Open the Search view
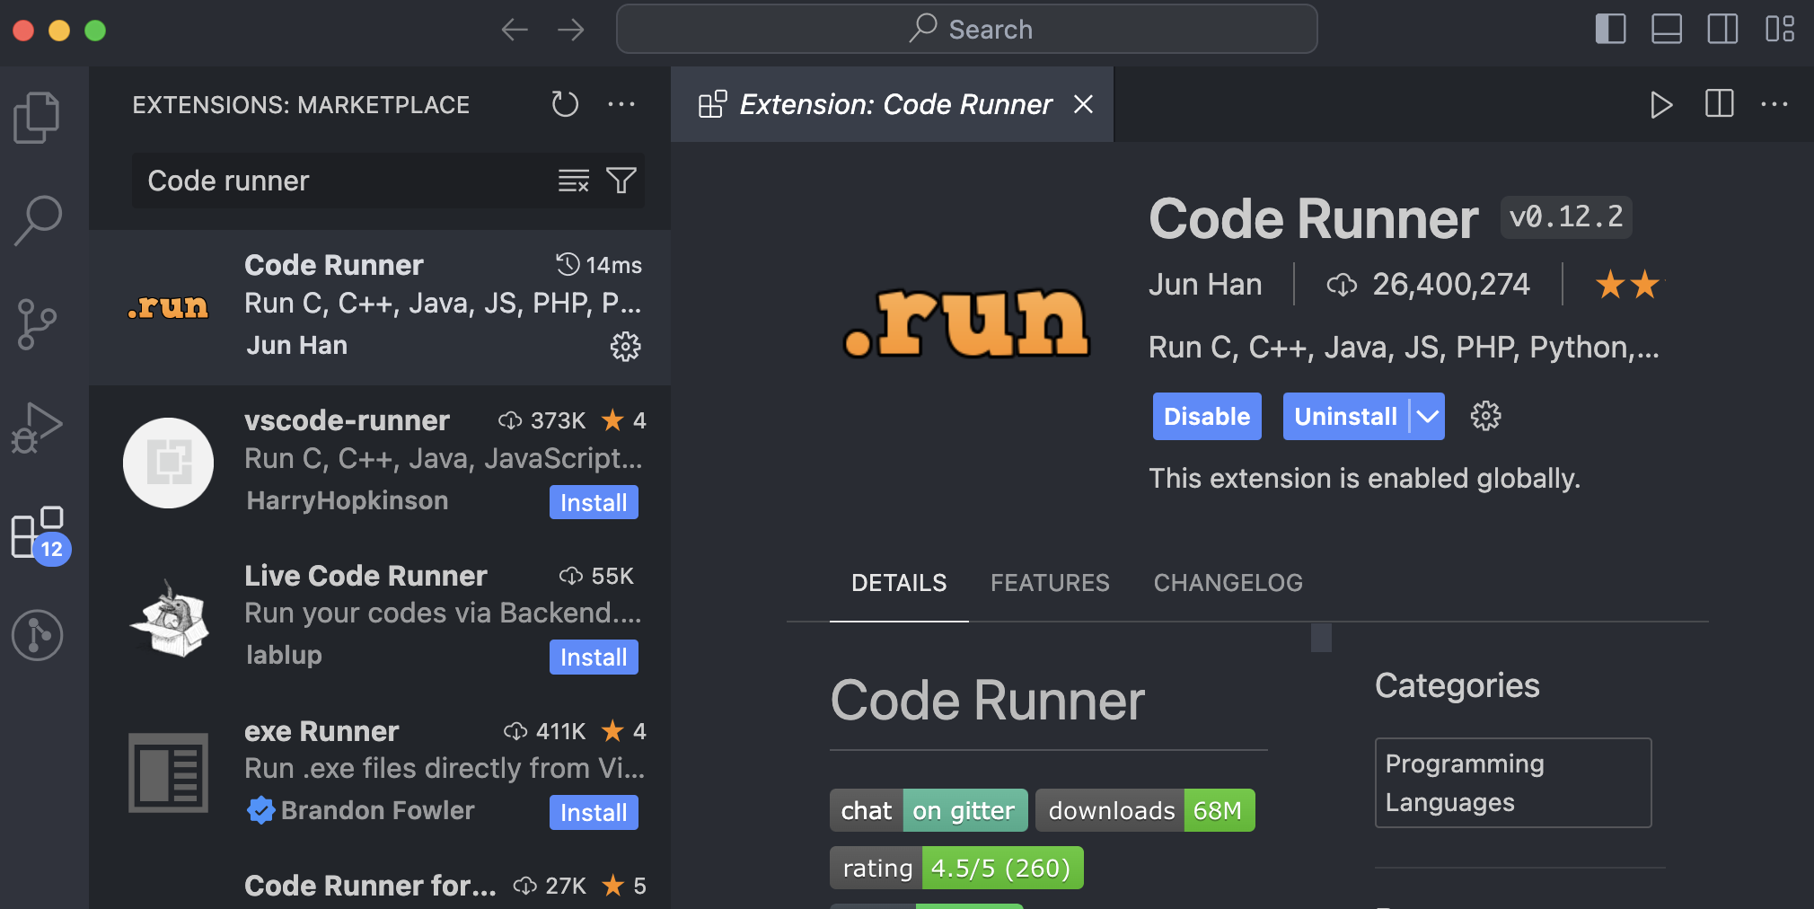 pyautogui.click(x=38, y=218)
